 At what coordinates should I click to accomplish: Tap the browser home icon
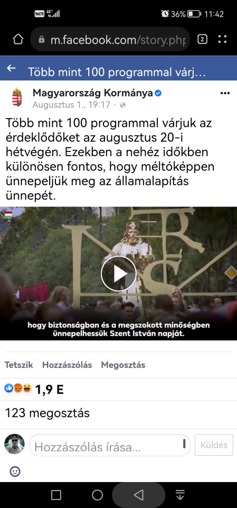pyautogui.click(x=18, y=40)
